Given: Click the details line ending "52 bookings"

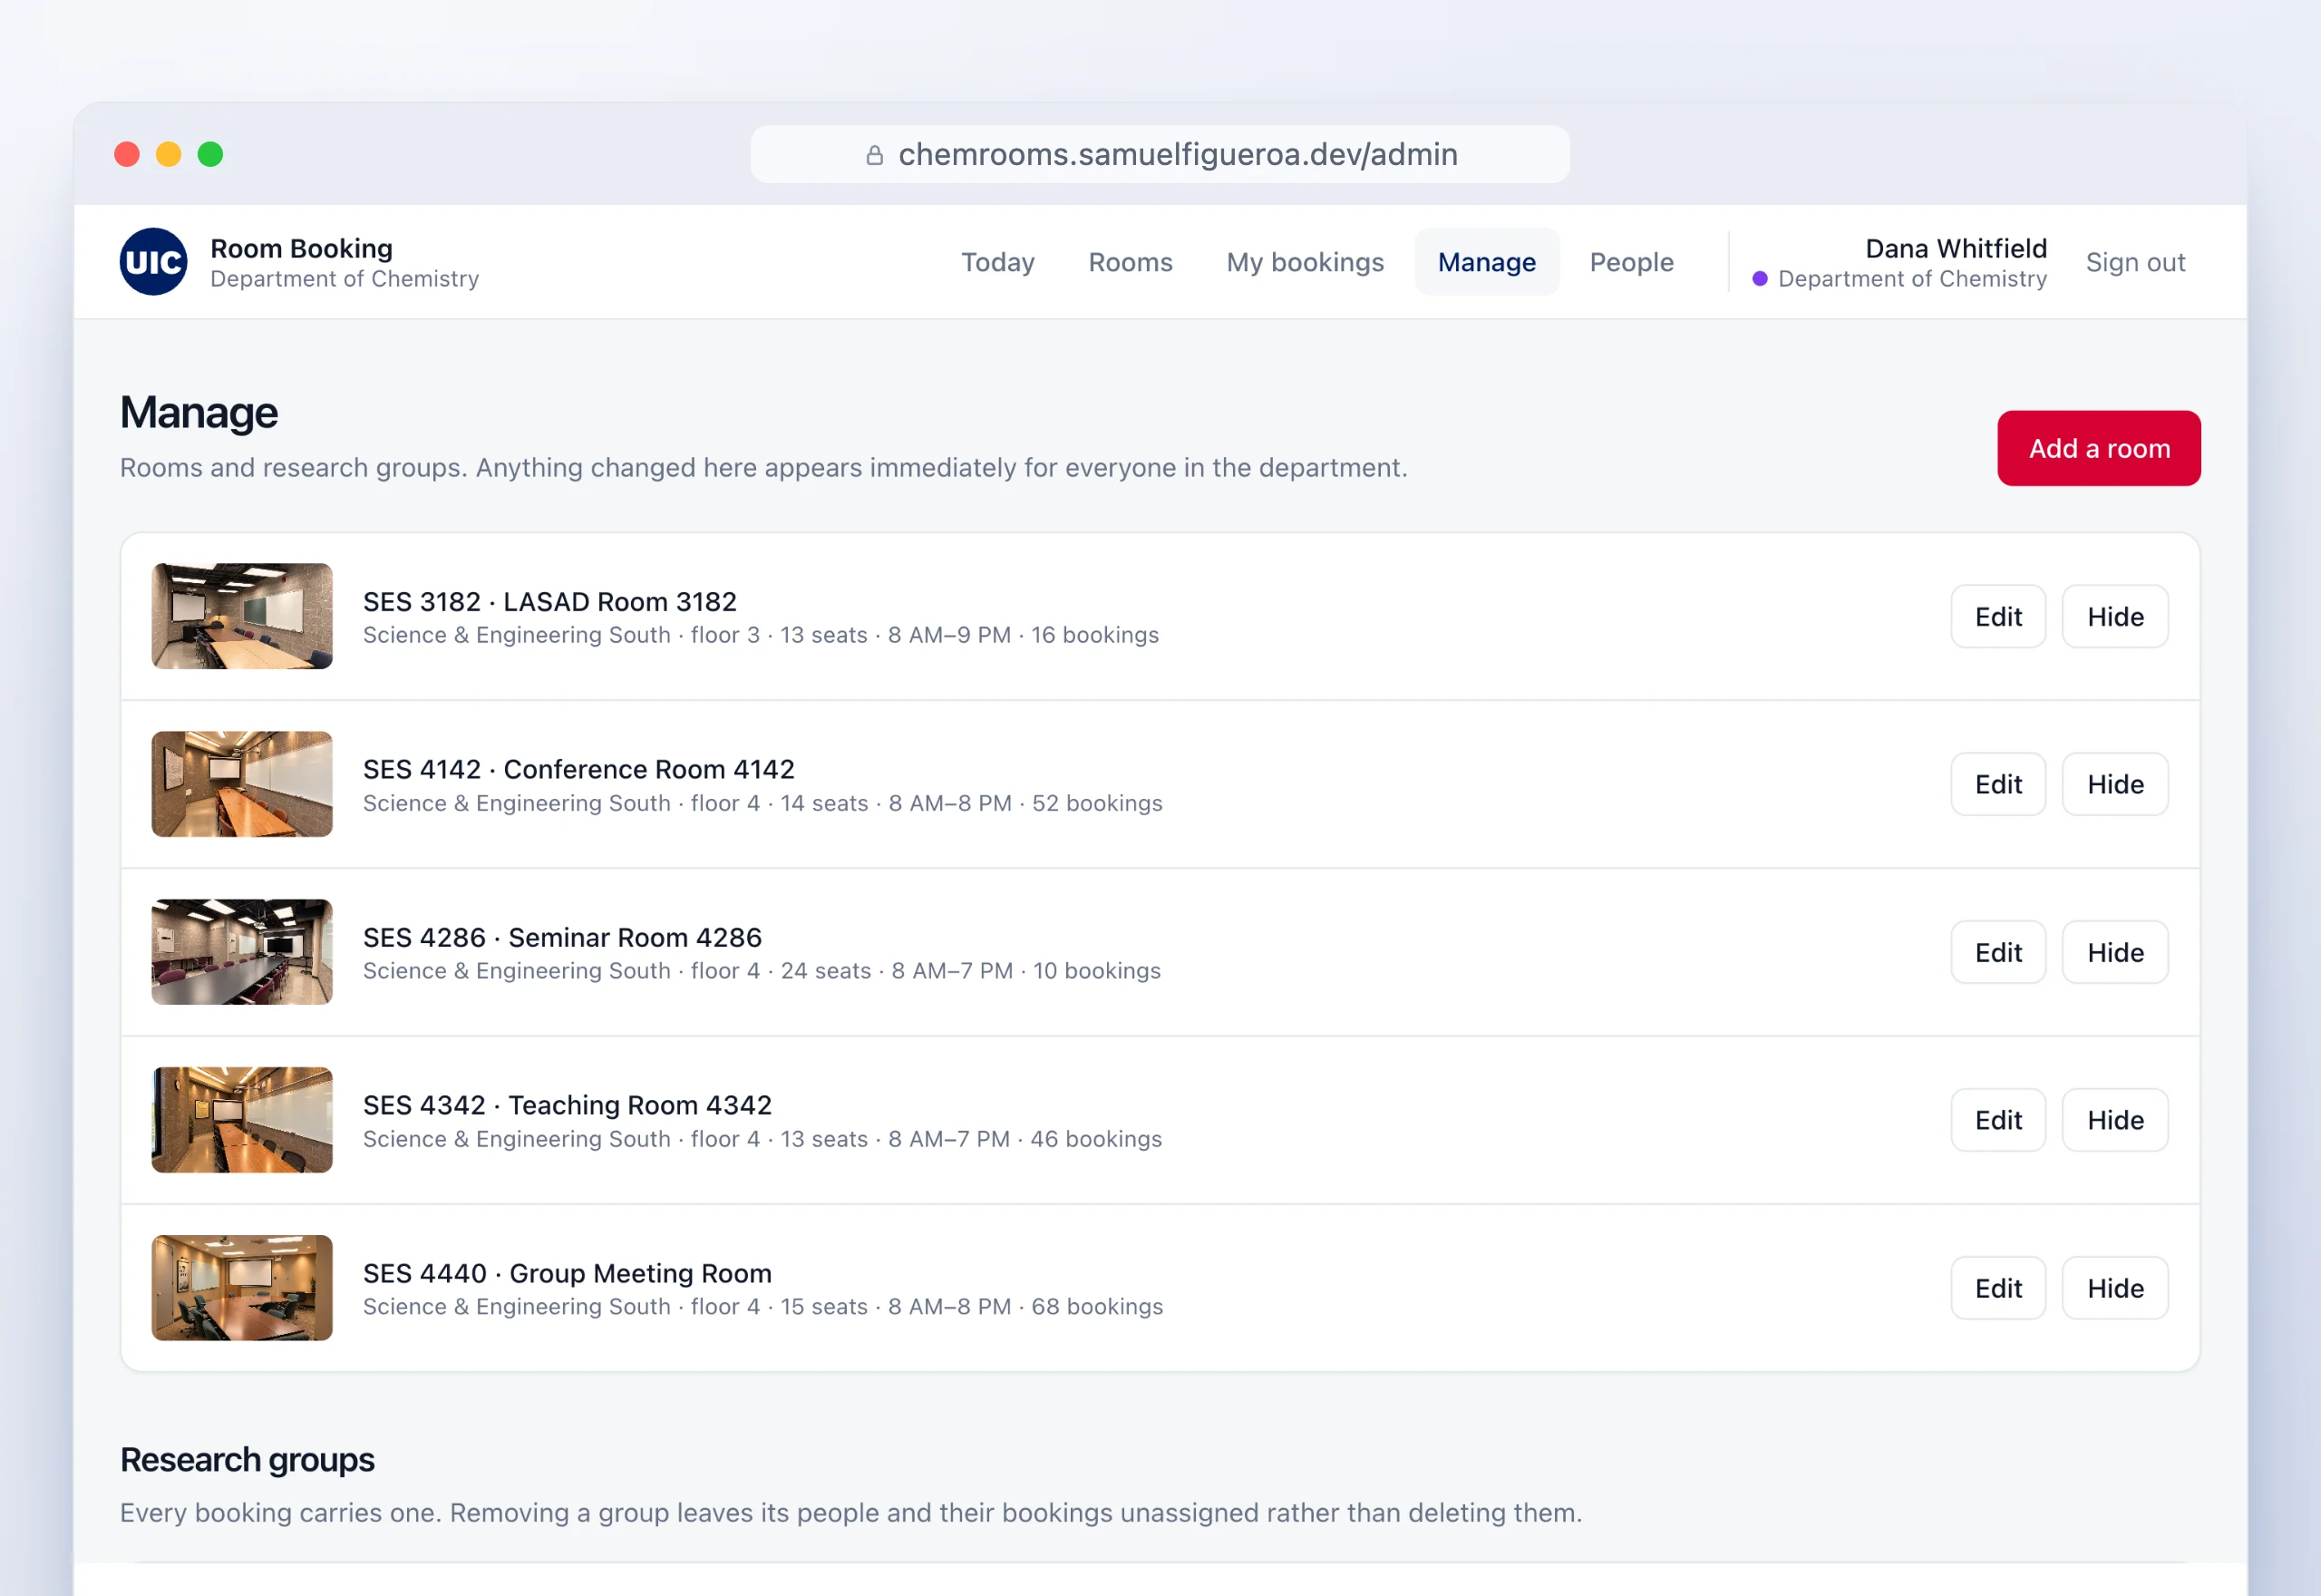Looking at the screenshot, I should click(x=762, y=803).
